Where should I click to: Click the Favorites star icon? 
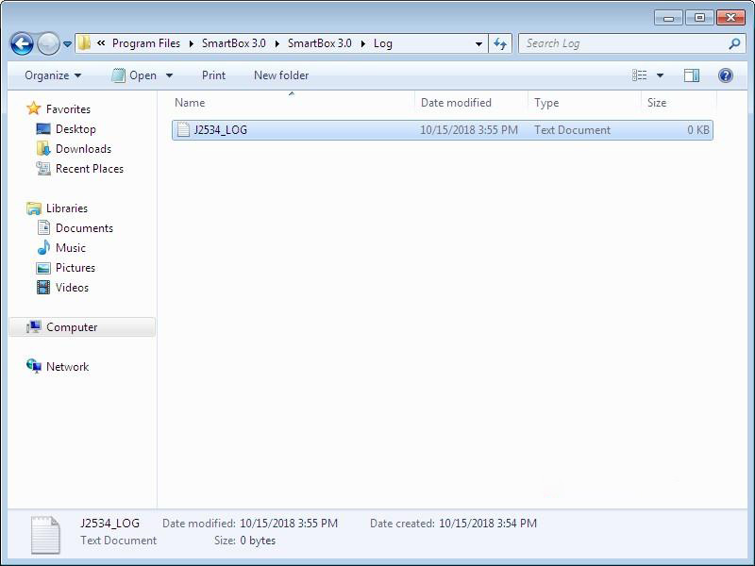click(x=34, y=108)
